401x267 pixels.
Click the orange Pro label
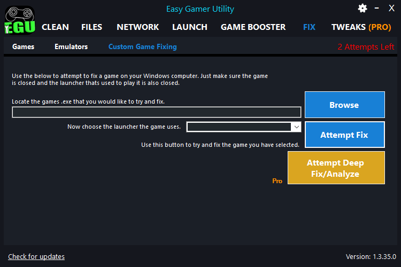[277, 181]
